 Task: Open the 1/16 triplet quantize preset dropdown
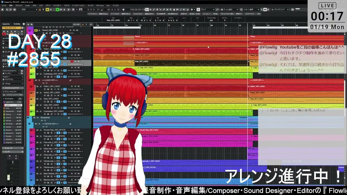[x=251, y=9]
